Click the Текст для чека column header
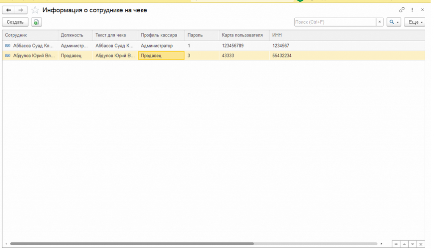The image size is (434, 252). [x=115, y=35]
